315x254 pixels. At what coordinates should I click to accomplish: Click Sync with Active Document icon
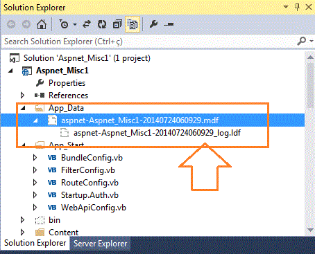(87, 24)
